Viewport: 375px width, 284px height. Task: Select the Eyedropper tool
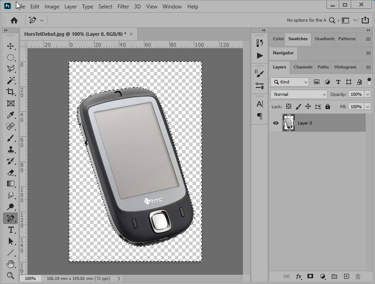pyautogui.click(x=10, y=115)
